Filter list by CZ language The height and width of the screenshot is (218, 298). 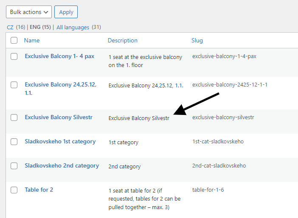coord(10,27)
